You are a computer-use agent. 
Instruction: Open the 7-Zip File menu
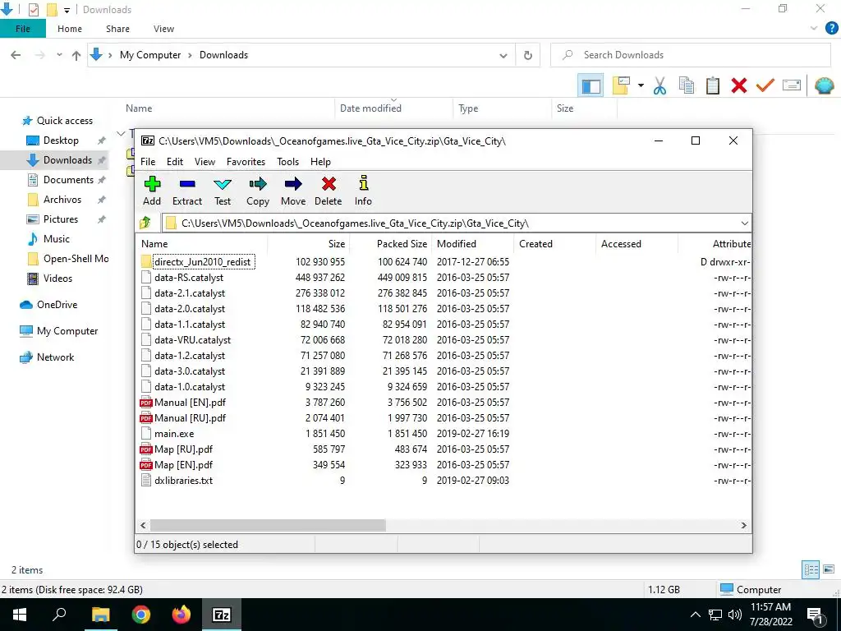coord(148,162)
